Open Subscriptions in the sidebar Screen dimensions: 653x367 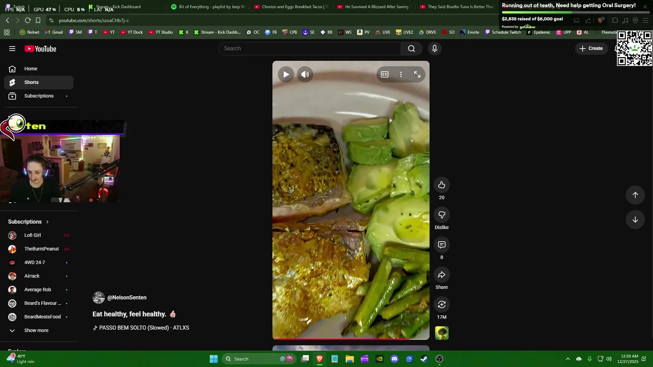click(39, 96)
